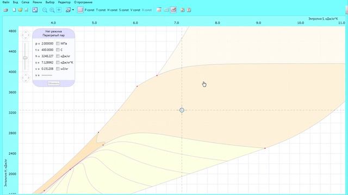Image resolution: width=348 pixels, height=195 pixels.
Task: Click the second-to-last toolbar icon
Action: (x=183, y=10)
